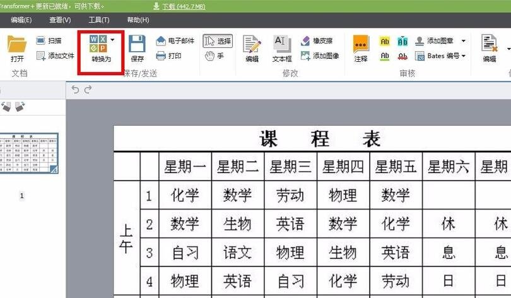Click the 星期四 header cell

coord(343,167)
